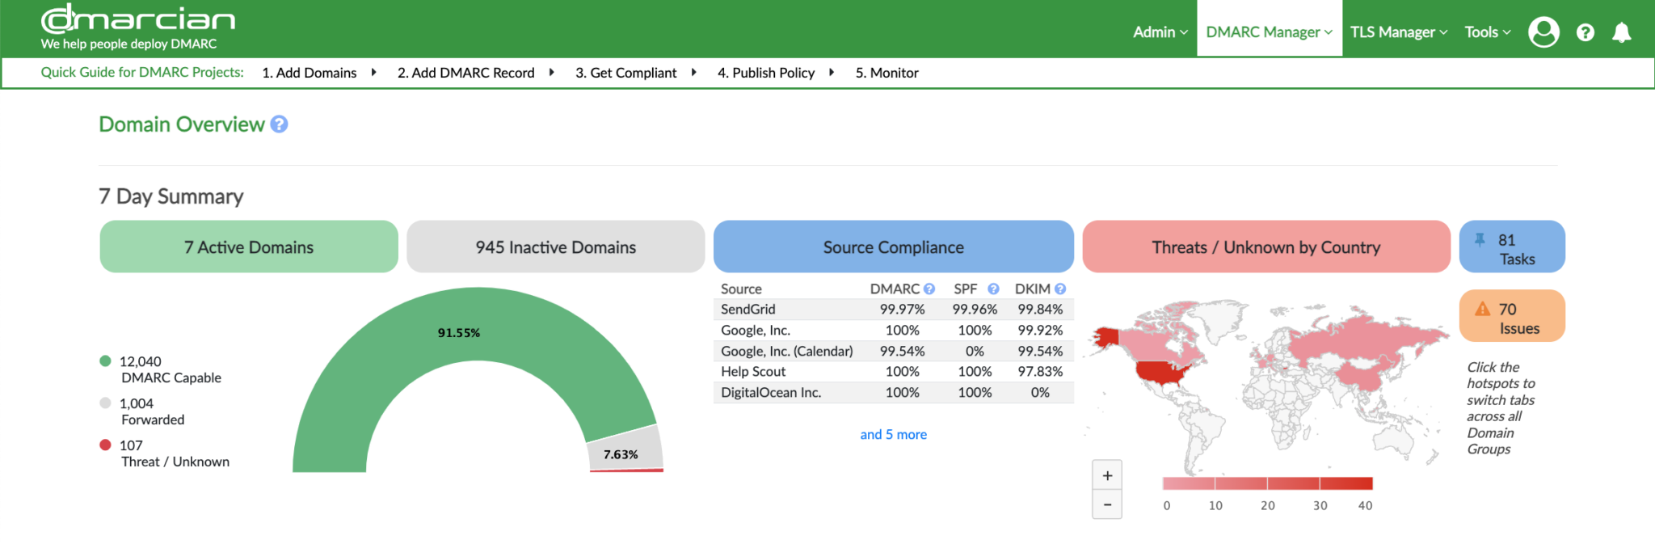Click the dmarcian logo

click(x=137, y=20)
